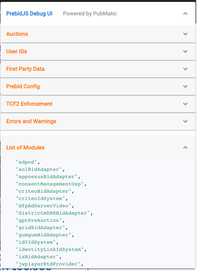Viewport: 197px width, 272px height.
Task: Collapse the PrebidJS Debug UI panel chevron
Action: [185, 13]
